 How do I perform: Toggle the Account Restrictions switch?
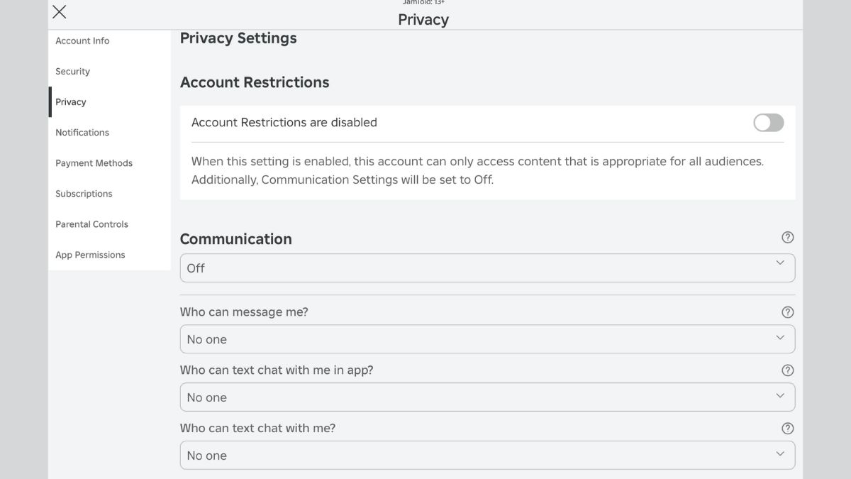[768, 123]
